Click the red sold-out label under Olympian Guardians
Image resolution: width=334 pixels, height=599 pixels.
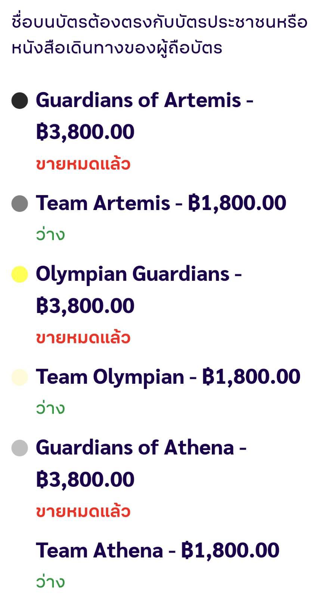[x=83, y=338]
